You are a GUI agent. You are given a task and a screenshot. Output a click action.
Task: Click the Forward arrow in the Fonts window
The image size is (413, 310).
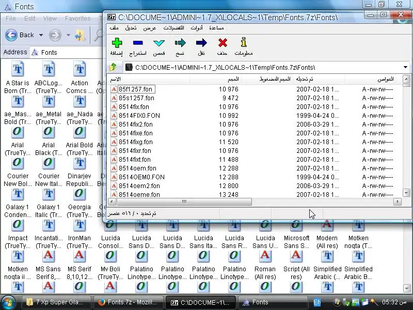click(x=55, y=35)
